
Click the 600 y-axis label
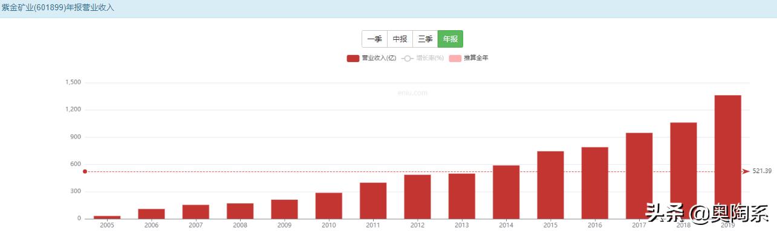pos(76,164)
